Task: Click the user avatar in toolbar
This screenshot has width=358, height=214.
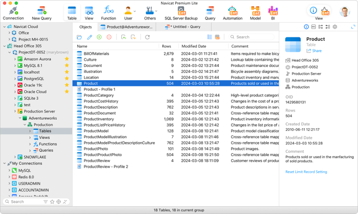Action: click(345, 12)
